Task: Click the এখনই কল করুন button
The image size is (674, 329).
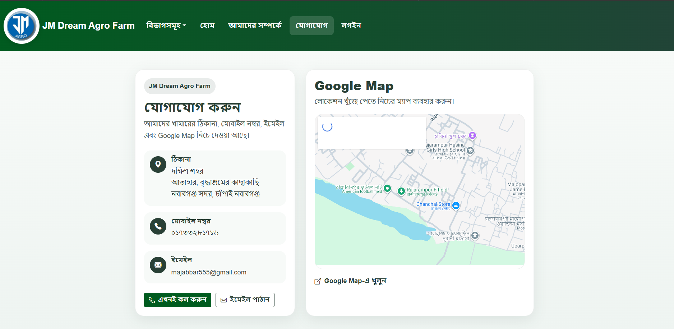Action: (177, 300)
